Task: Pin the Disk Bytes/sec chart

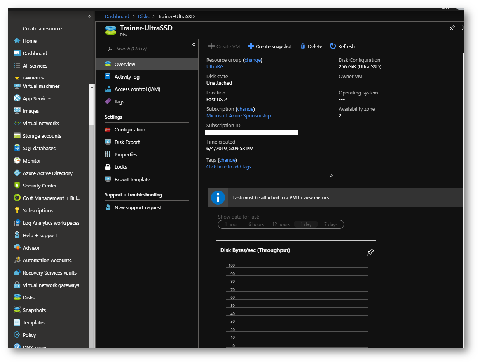Action: click(x=370, y=252)
